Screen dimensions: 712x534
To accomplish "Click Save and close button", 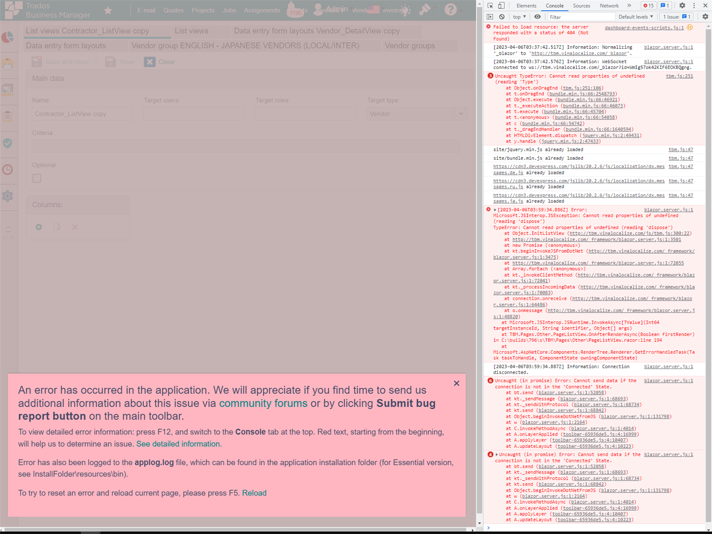I will [x=61, y=62].
